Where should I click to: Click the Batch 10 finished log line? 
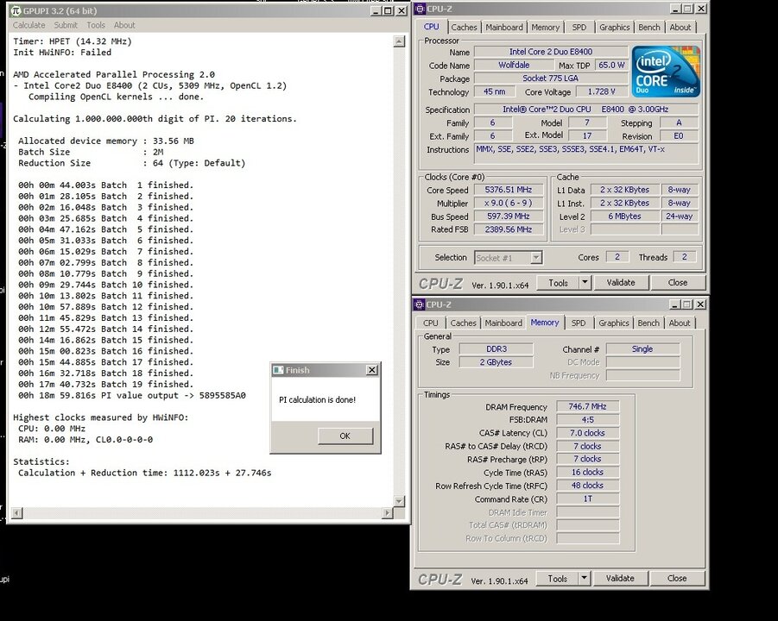105,285
